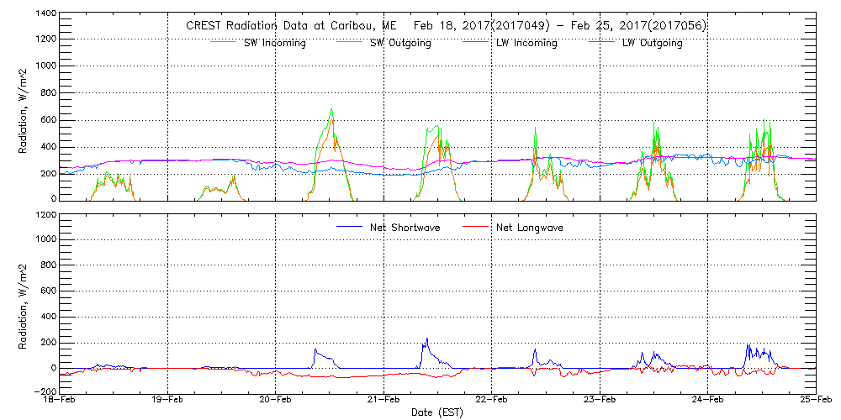Viewport: 841px width, 420px height.
Task: Click the 1400 tick label on upper plot
Action: pyautogui.click(x=46, y=15)
